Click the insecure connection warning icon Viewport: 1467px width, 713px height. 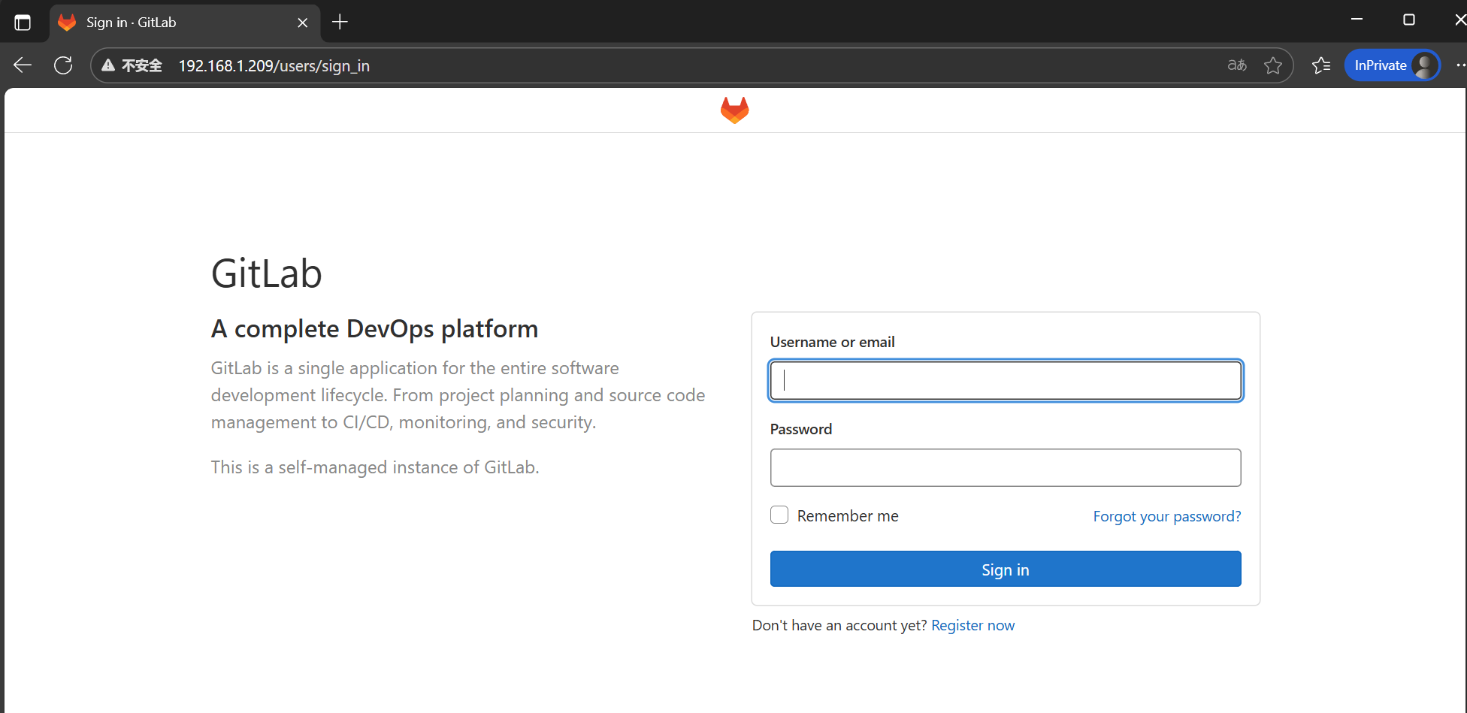click(x=109, y=65)
